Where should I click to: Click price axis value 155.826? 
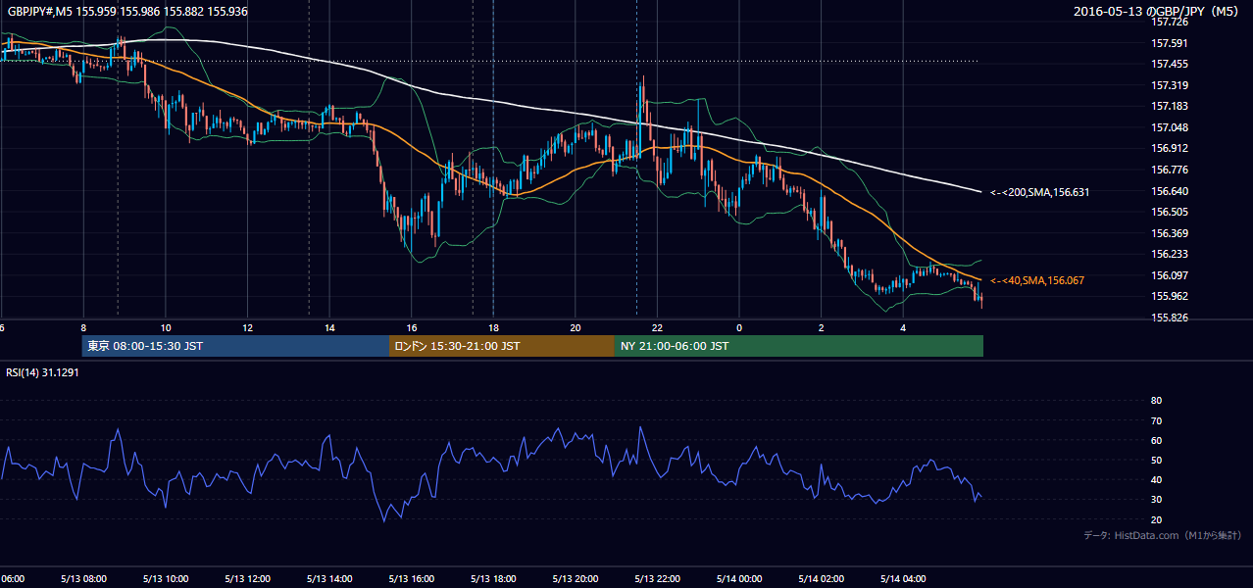[1170, 318]
